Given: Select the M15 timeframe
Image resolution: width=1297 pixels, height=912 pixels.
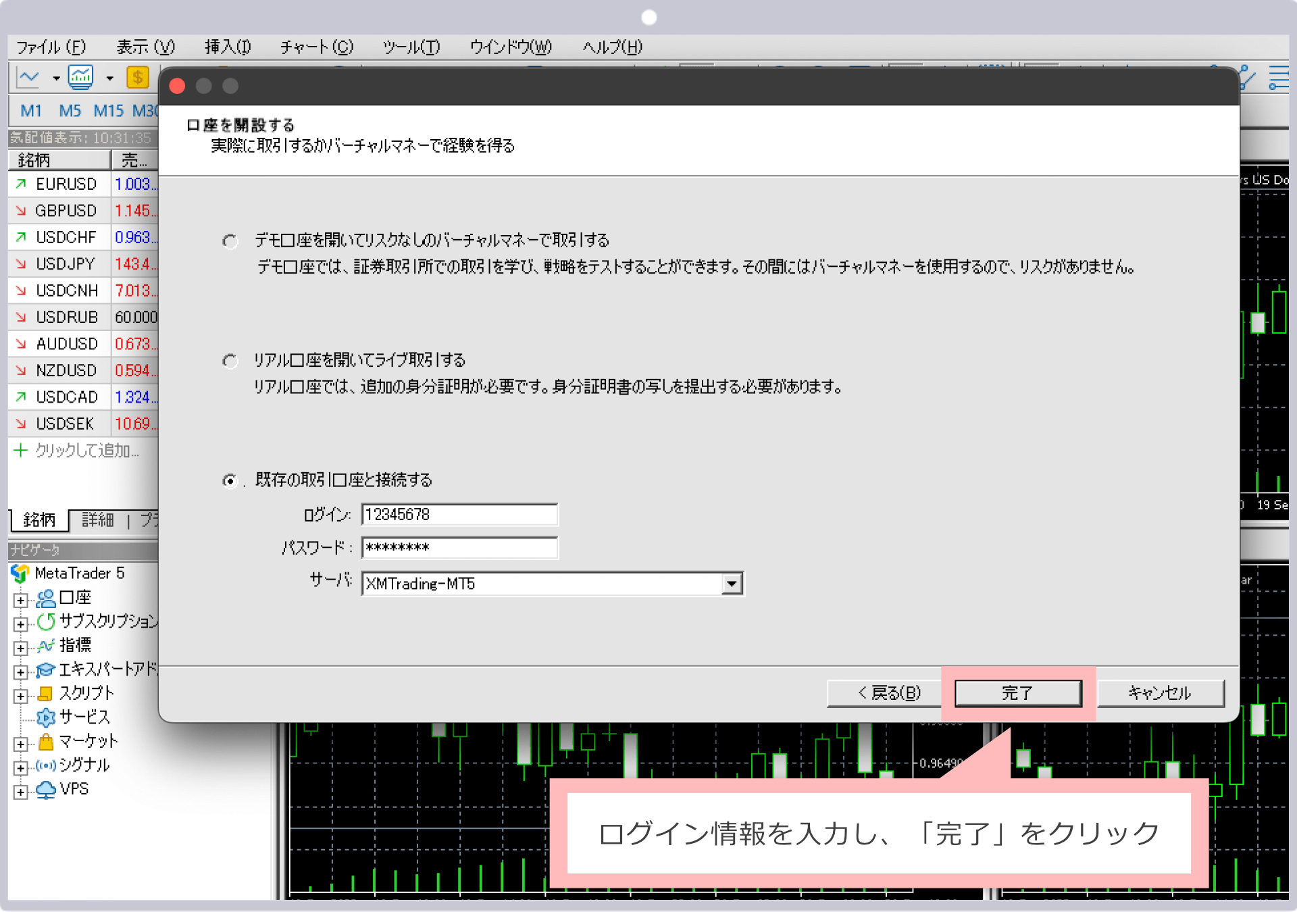Looking at the screenshot, I should pos(109,111).
